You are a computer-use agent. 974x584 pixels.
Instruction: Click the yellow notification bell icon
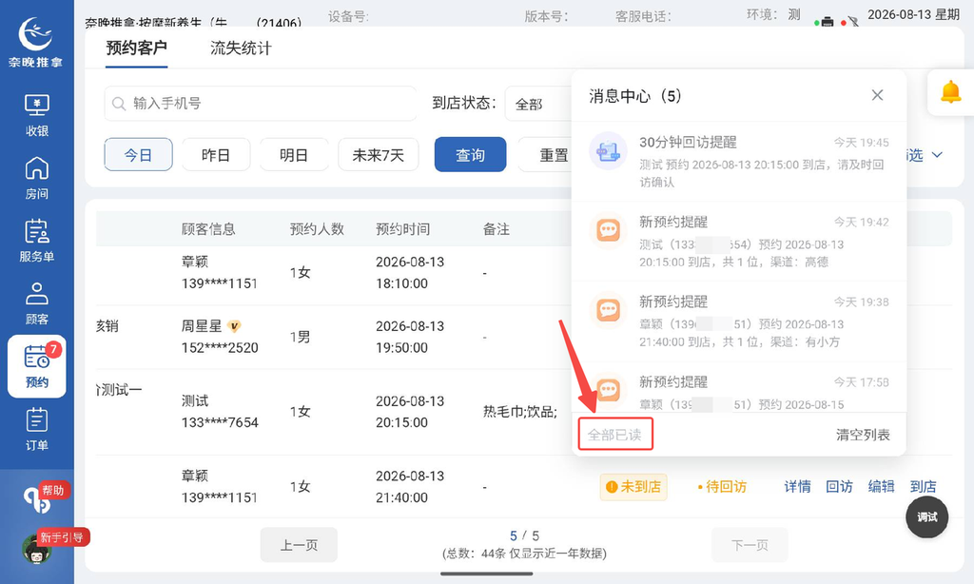click(950, 92)
